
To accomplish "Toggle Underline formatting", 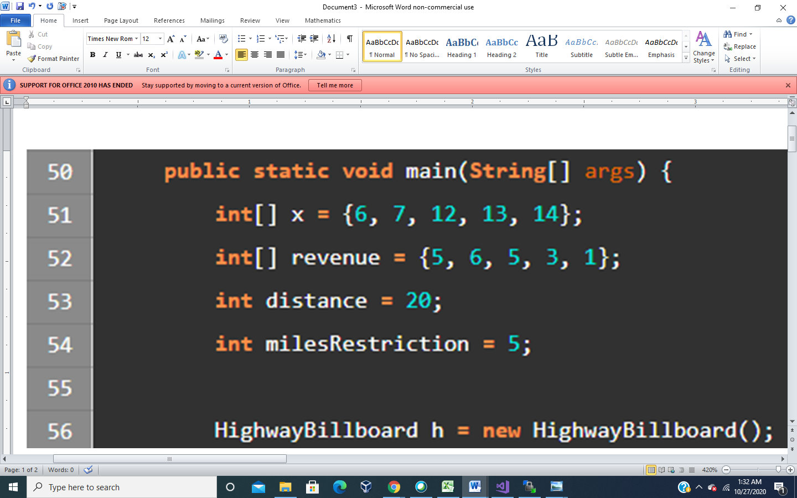I will (x=118, y=55).
